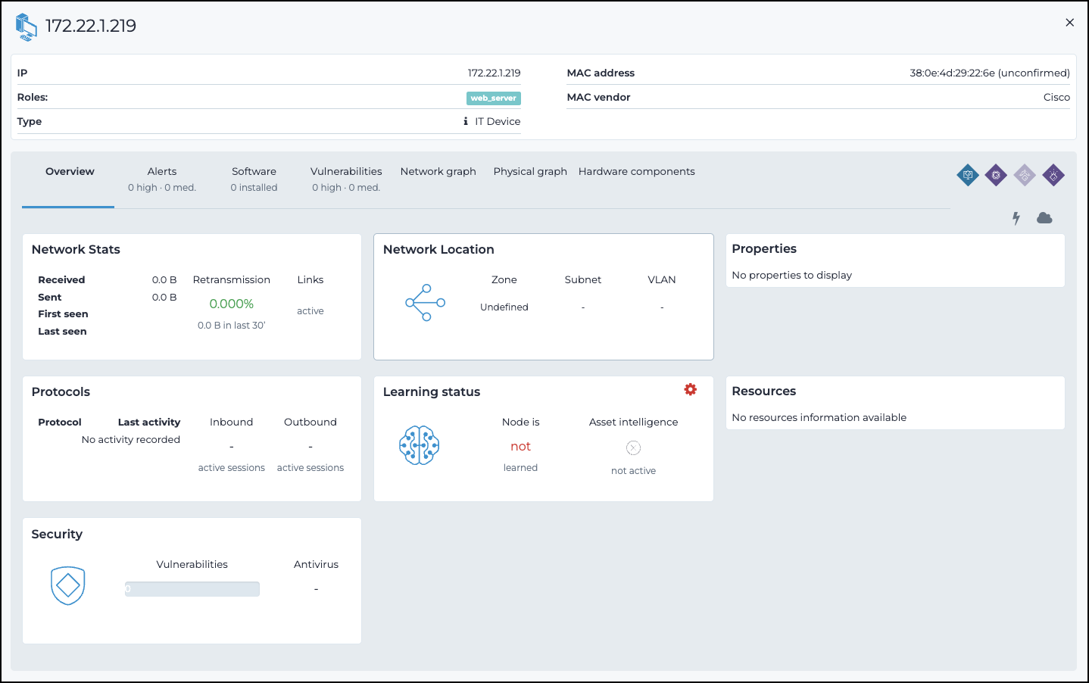
Task: Click the rightmost purple diamond icon
Action: tap(1053, 176)
